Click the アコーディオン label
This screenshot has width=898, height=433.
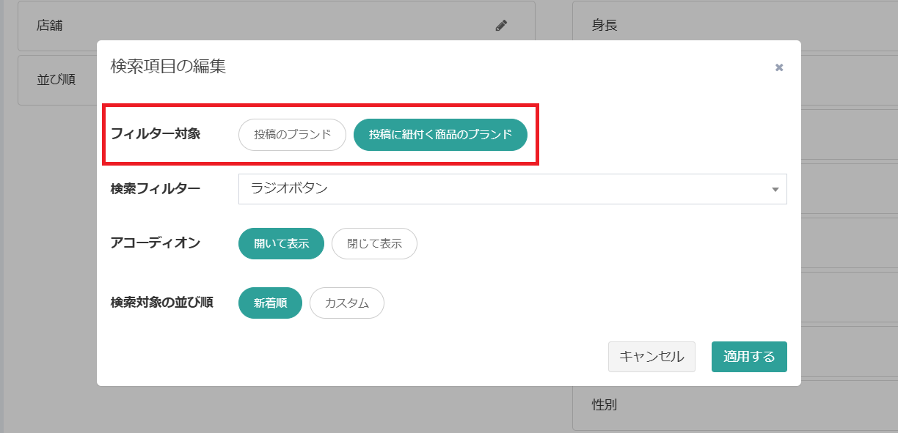155,243
